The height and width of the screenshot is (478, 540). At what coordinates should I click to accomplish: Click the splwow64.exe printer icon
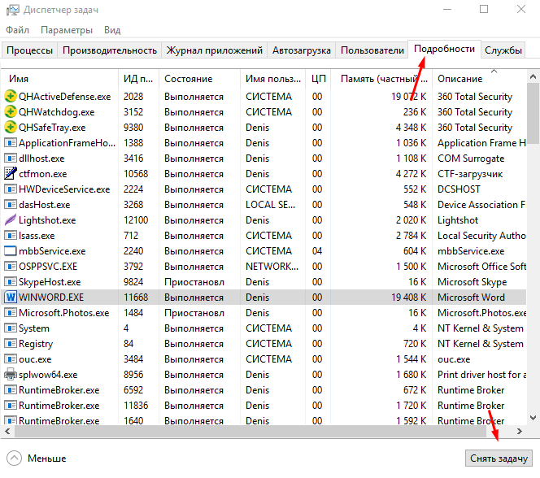[x=11, y=375]
